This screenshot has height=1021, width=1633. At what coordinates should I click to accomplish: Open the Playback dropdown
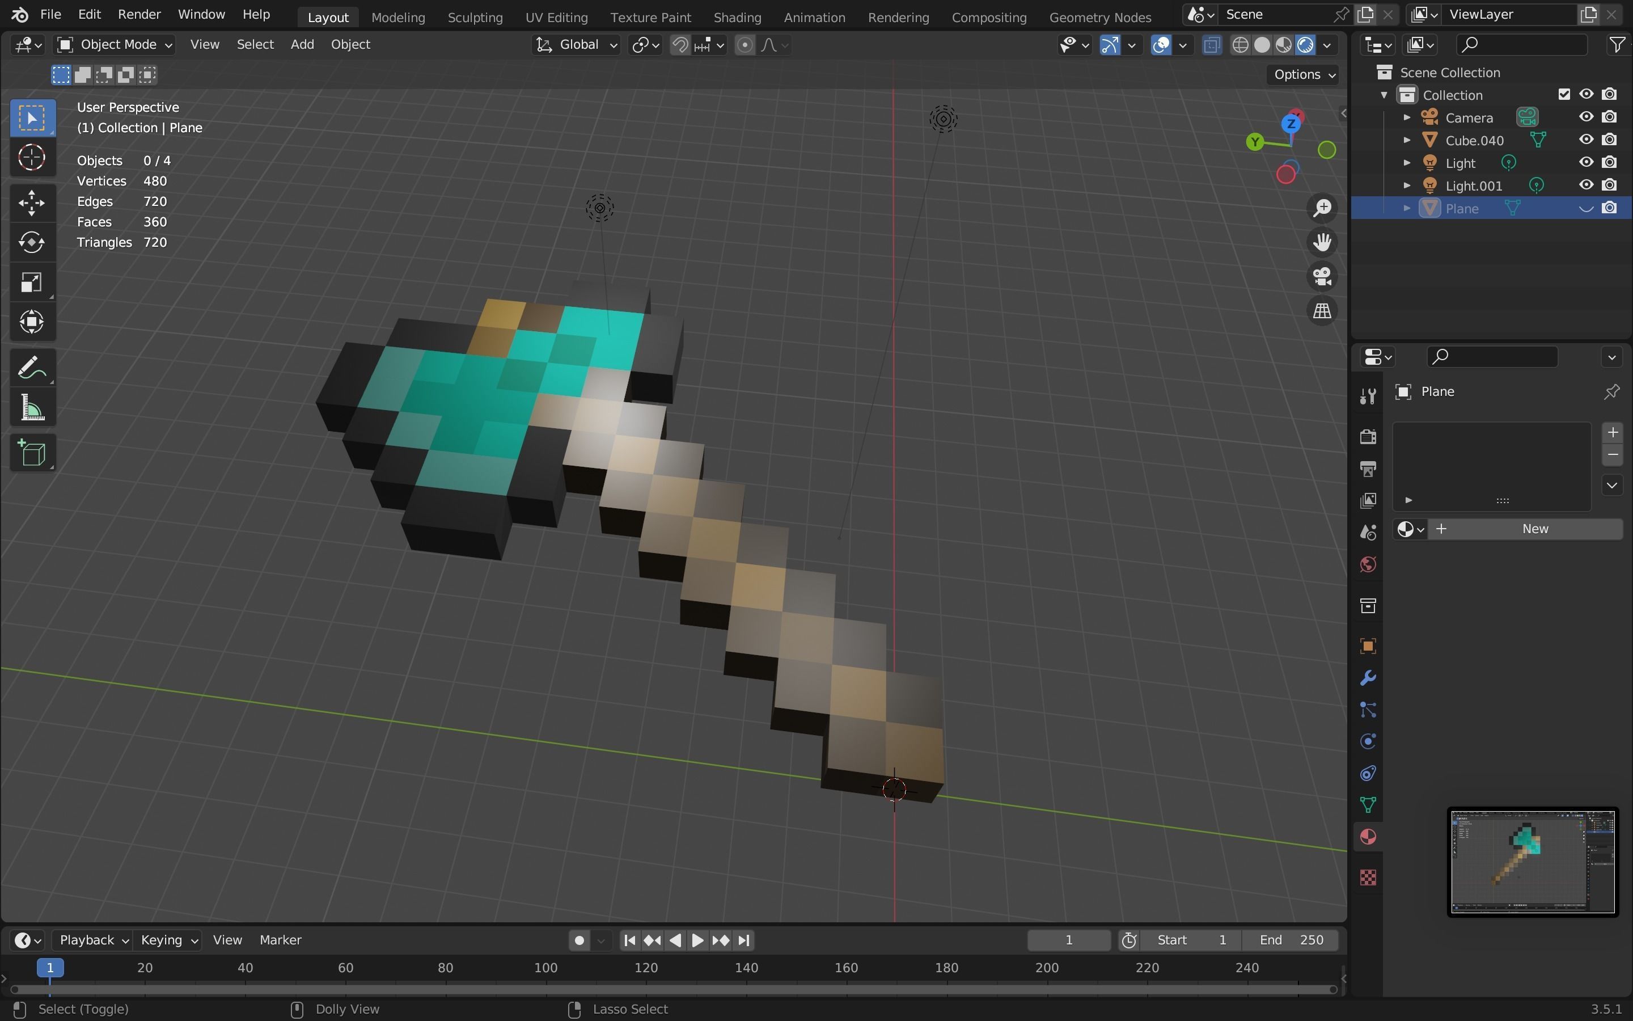pyautogui.click(x=93, y=940)
